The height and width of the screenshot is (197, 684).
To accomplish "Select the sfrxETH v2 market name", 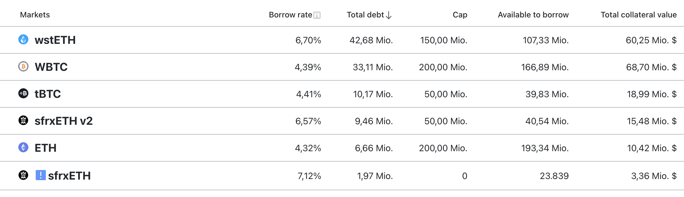I will (64, 121).
